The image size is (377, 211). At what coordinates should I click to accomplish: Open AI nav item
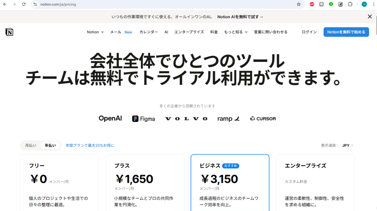(x=166, y=32)
